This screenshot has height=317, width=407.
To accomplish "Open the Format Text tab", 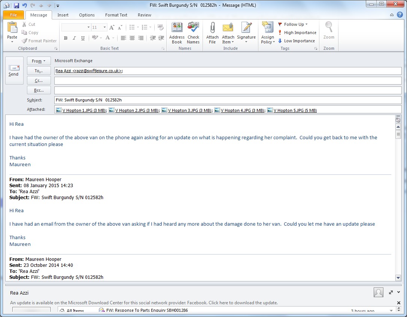I will tap(116, 15).
